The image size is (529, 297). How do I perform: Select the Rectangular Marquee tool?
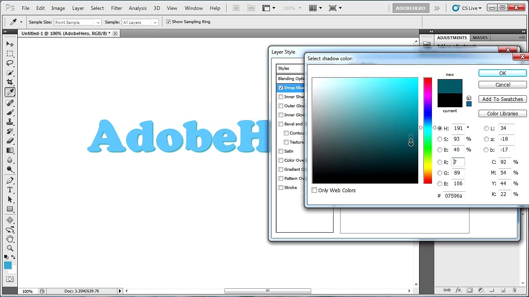click(x=10, y=54)
